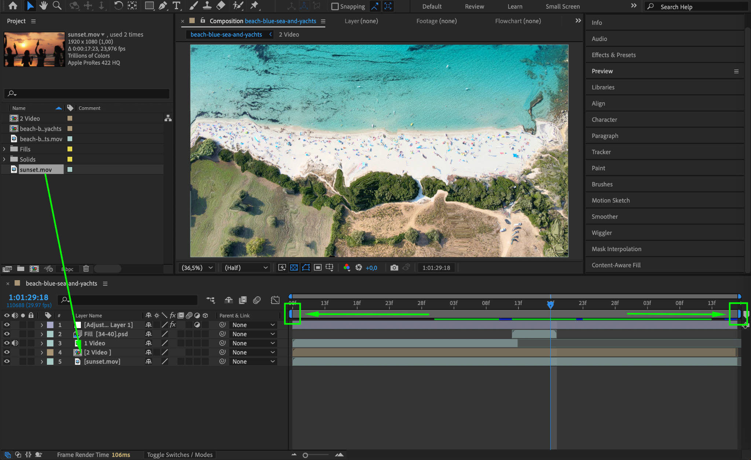Select the Puppet Pin tool
This screenshot has width=751, height=460.
coord(254,5)
